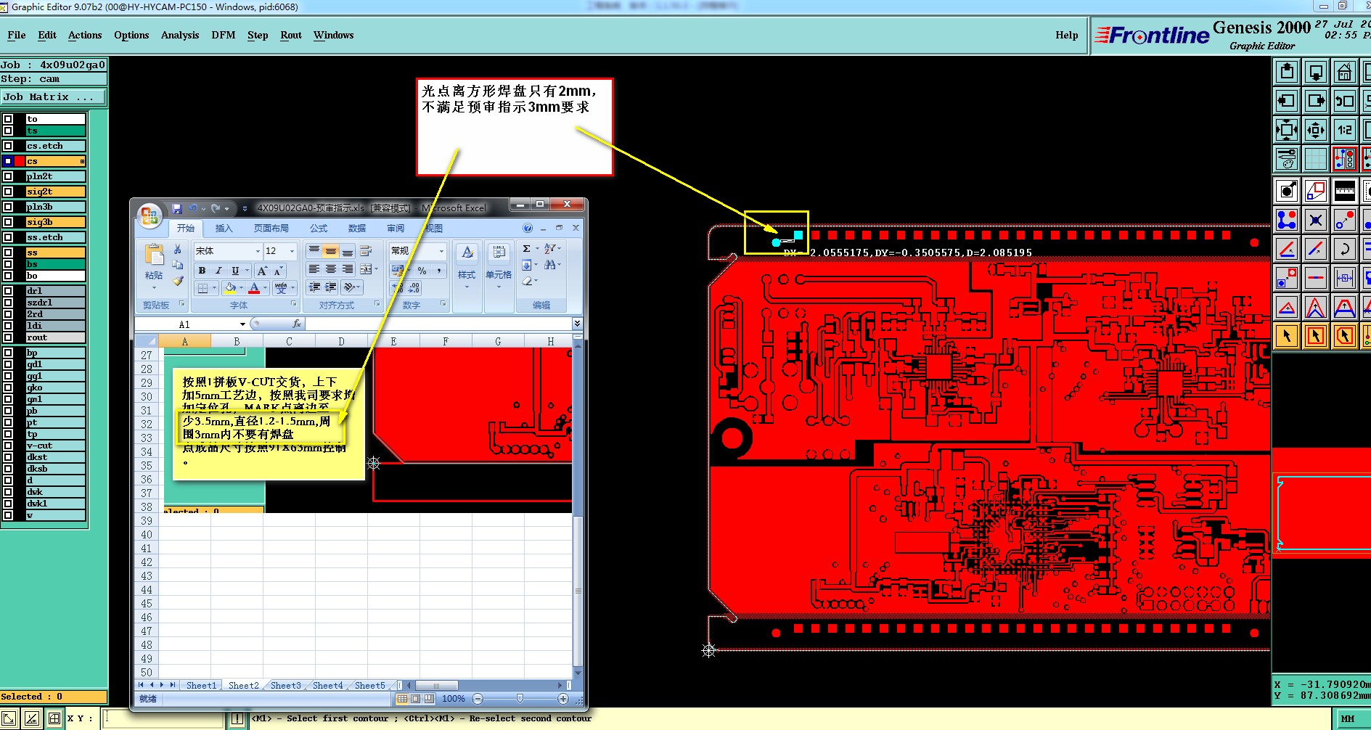Click the Excel format painter brush icon
Image resolution: width=1371 pixels, height=730 pixels.
click(178, 281)
